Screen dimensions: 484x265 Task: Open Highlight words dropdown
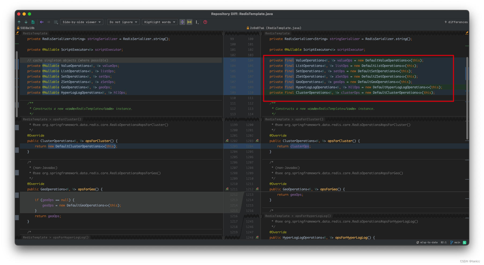pyautogui.click(x=160, y=22)
